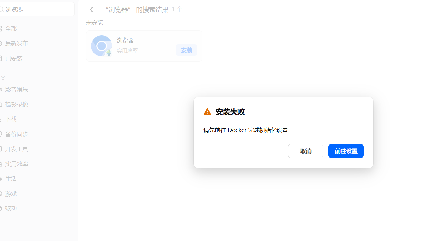Viewport: 433px width, 241px height.
Task: Dismiss the dialog with 取消
Action: (305, 151)
